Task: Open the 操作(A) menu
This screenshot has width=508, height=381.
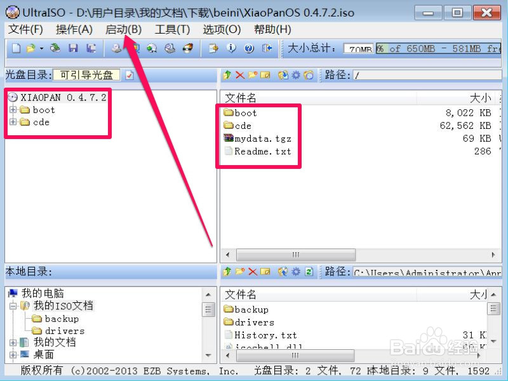Action: click(x=74, y=29)
